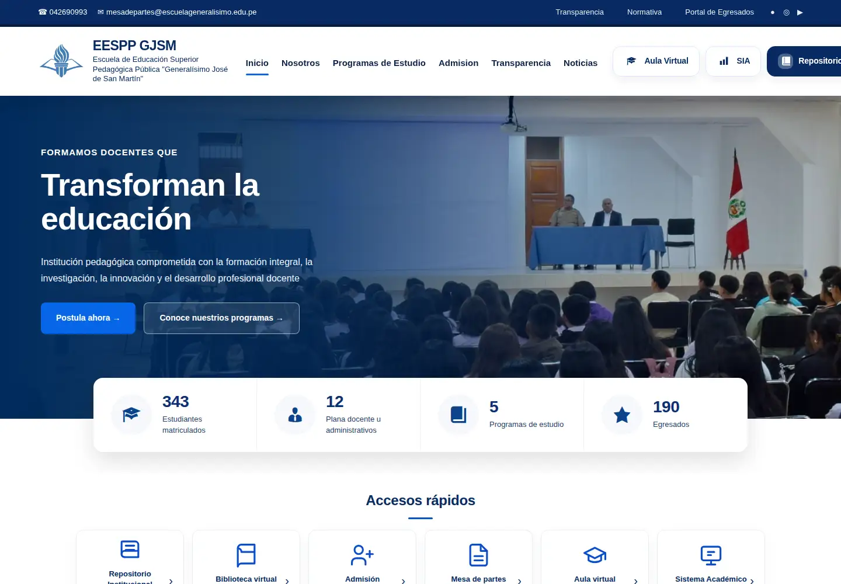Click the book icon on Repositorio button
The width and height of the screenshot is (841, 584).
[786, 61]
